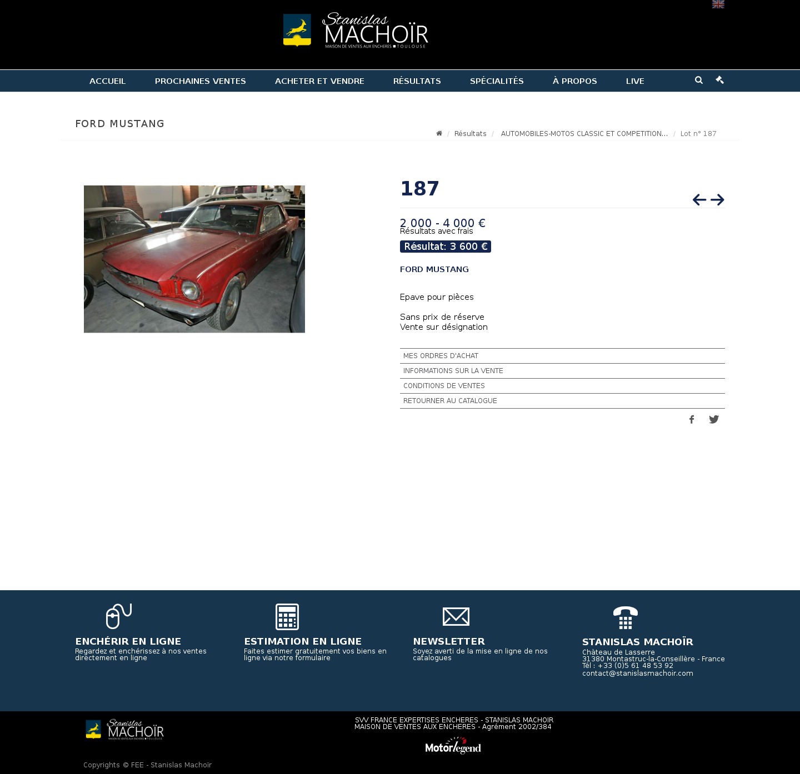The height and width of the screenshot is (774, 800).
Task: Share lot on Twitter
Action: (714, 420)
